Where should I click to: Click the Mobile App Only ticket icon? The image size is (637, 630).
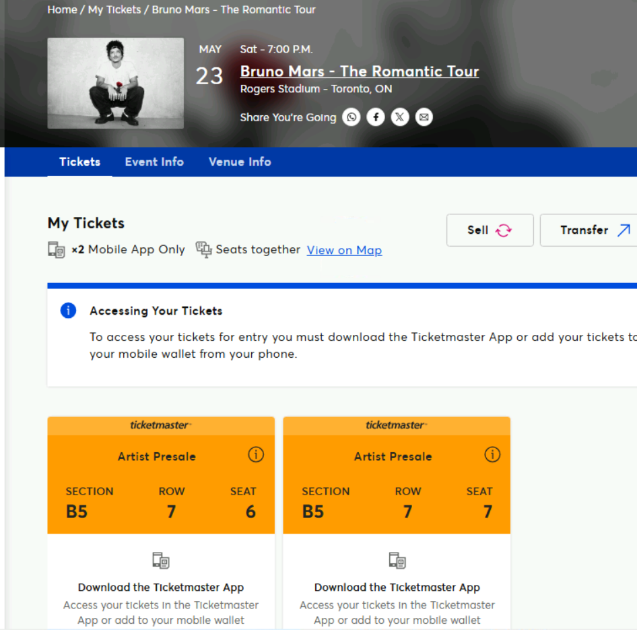coord(57,249)
